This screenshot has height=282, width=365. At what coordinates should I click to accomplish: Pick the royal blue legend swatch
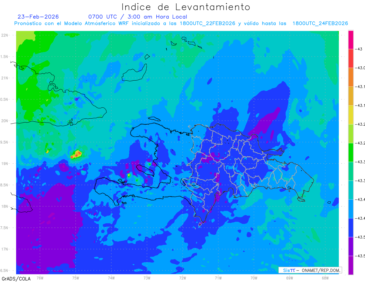point(351,227)
